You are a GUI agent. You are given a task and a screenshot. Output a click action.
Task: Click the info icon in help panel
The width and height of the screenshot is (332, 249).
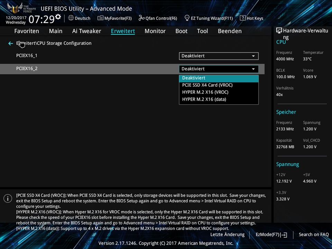click(8, 199)
